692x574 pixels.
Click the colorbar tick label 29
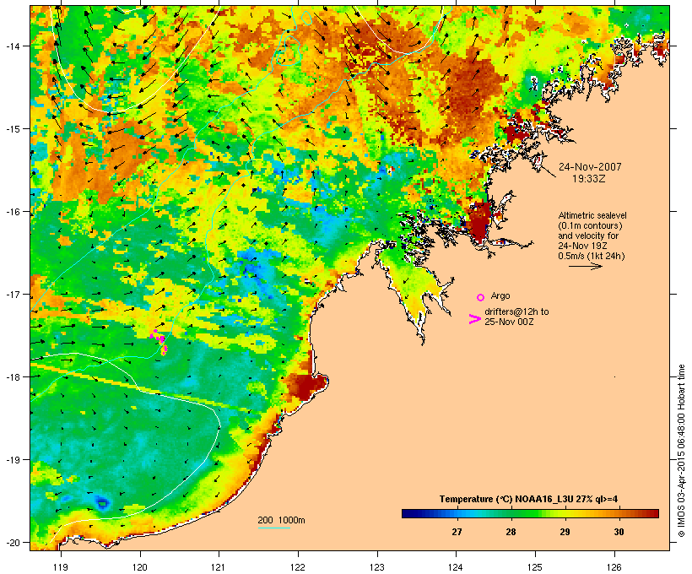565,532
